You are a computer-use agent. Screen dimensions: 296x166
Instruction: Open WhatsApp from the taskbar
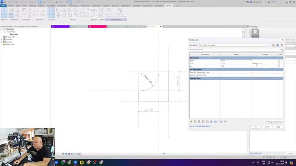63,162
